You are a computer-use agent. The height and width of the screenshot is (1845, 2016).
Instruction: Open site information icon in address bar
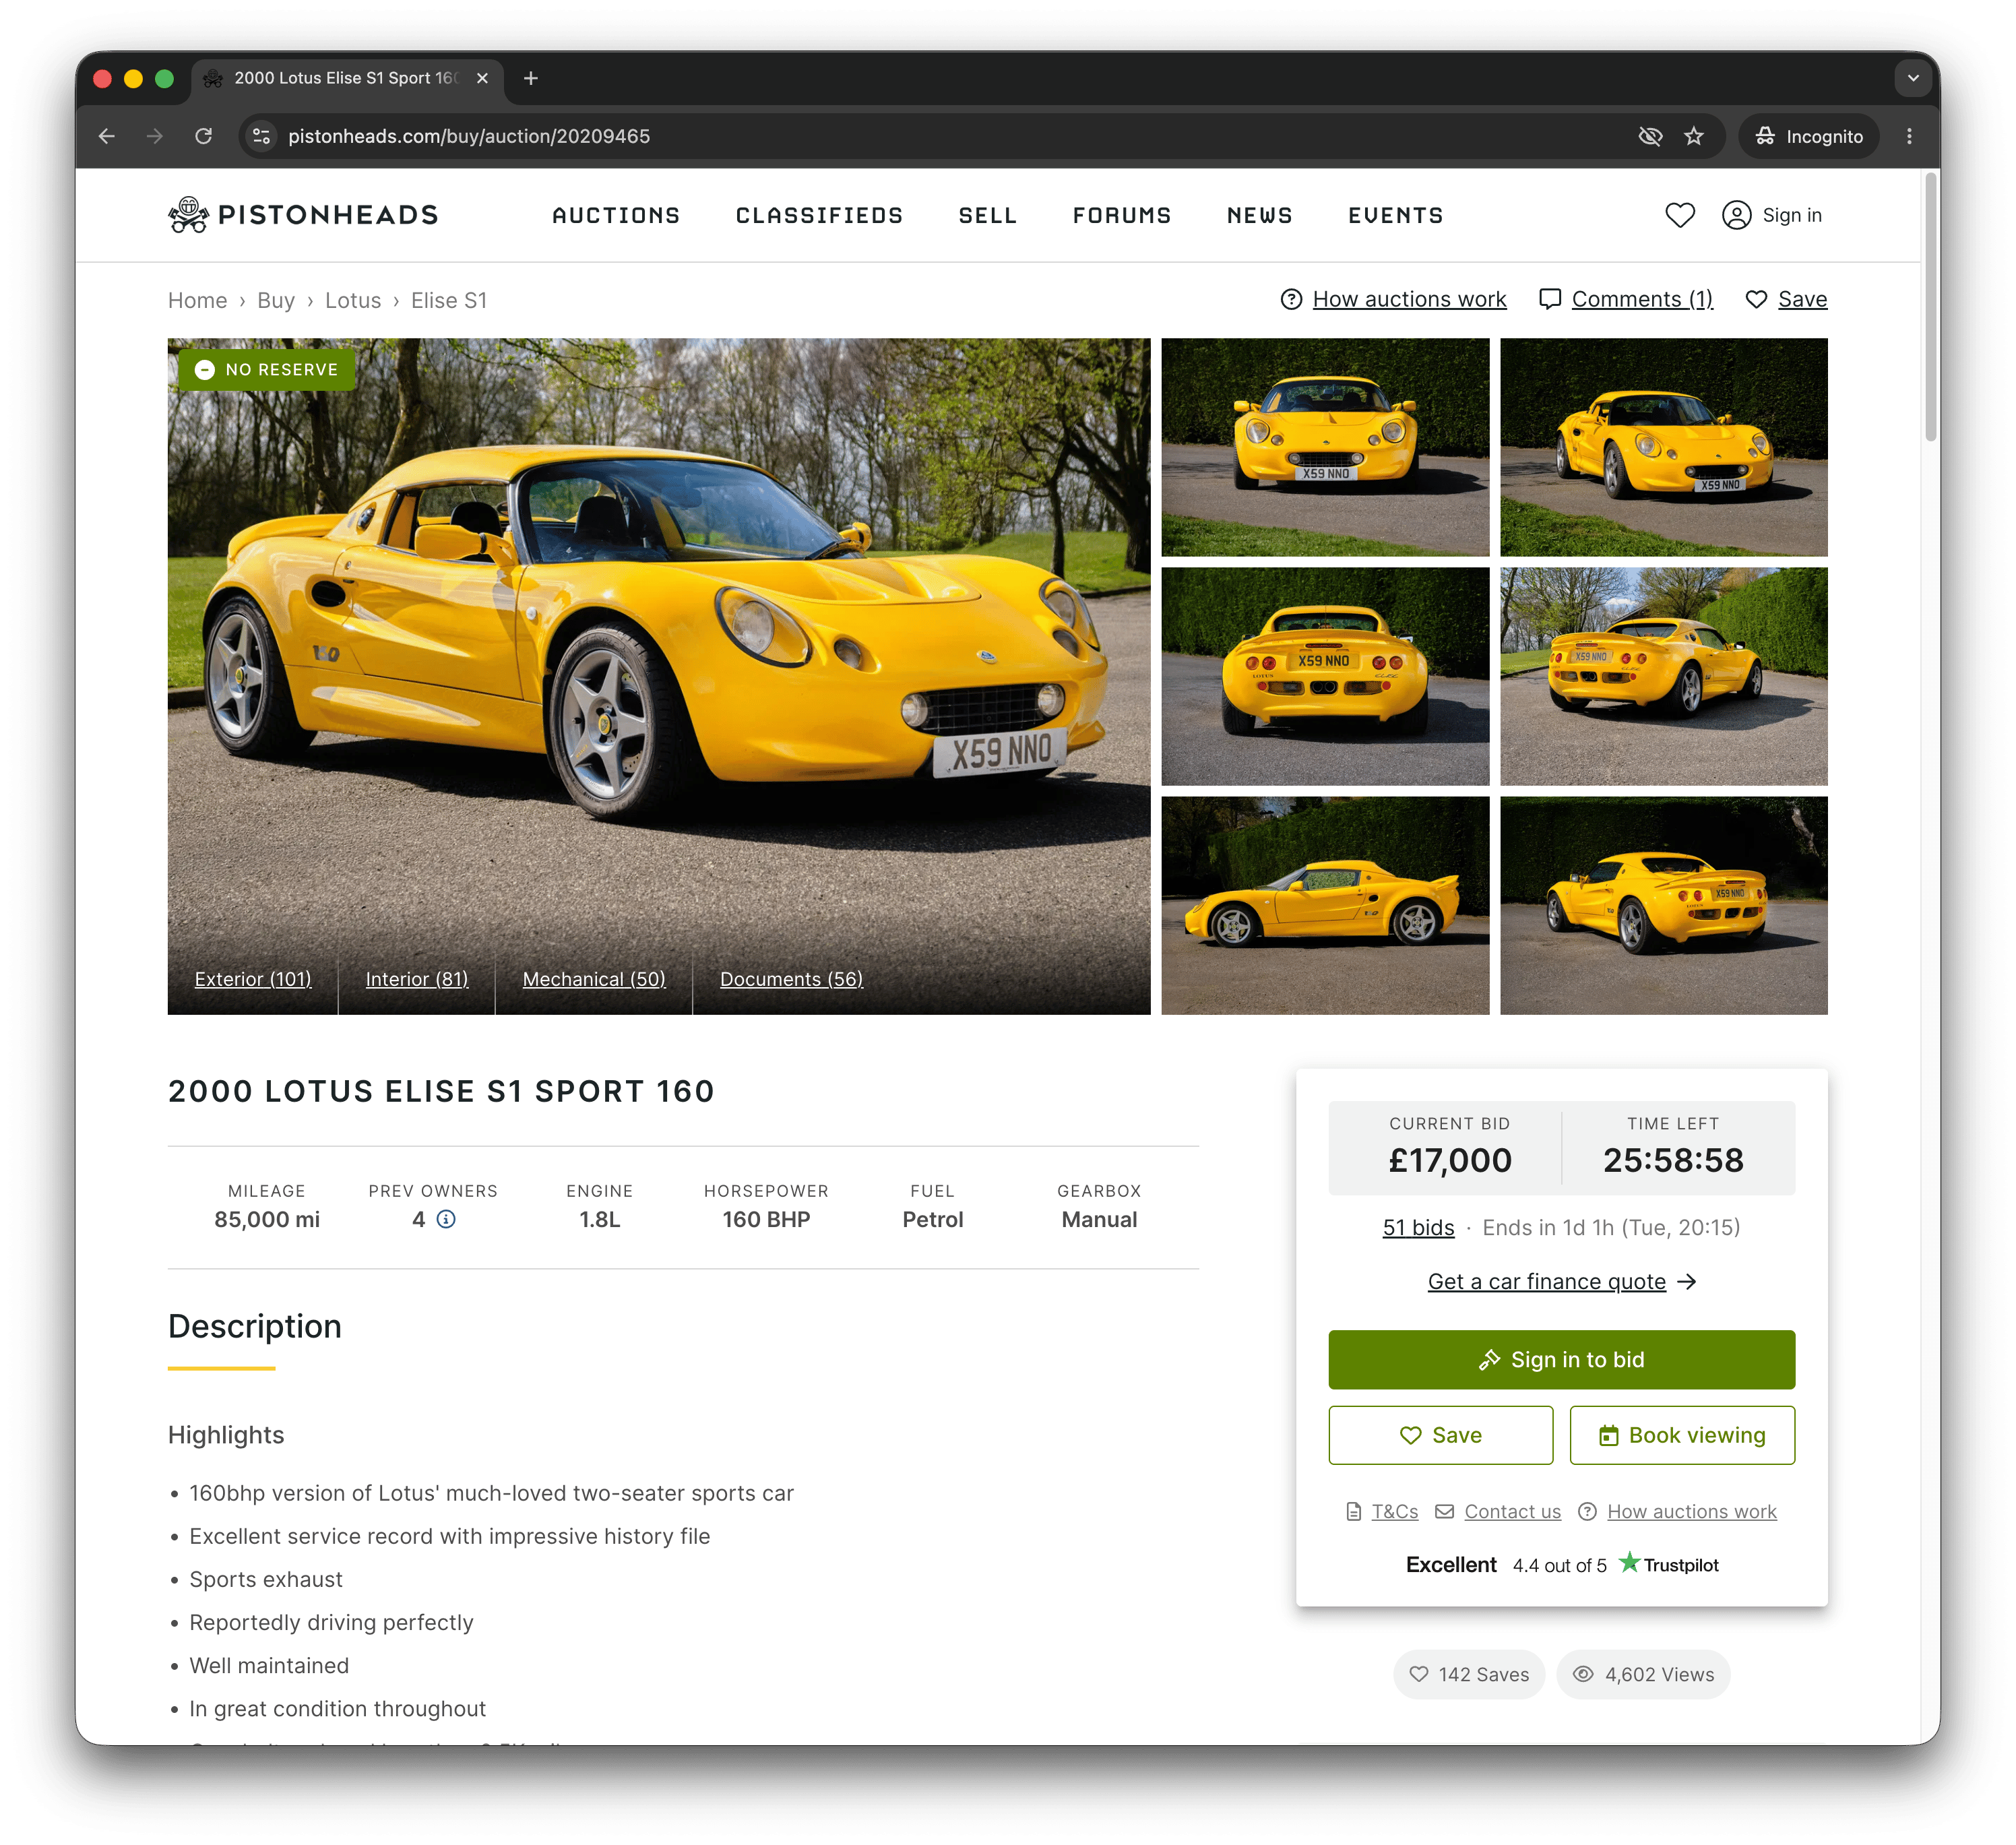click(x=262, y=136)
